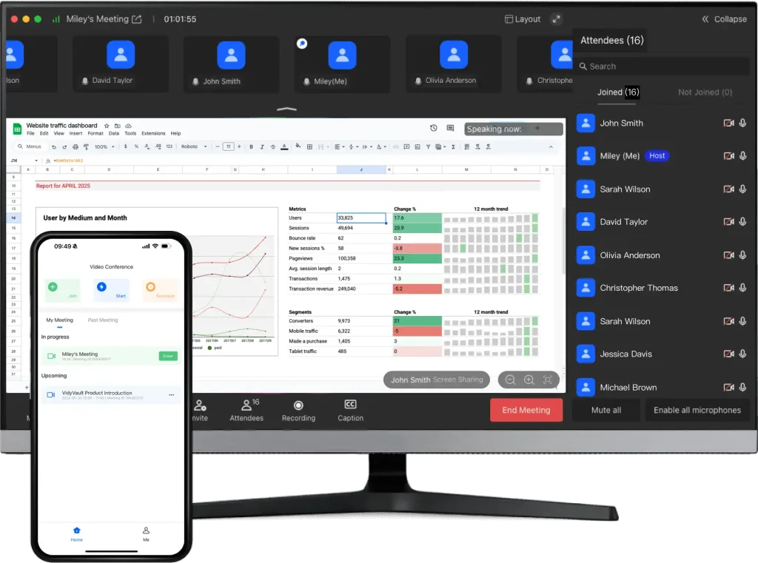Disable Olivia Anderson's video

[728, 254]
